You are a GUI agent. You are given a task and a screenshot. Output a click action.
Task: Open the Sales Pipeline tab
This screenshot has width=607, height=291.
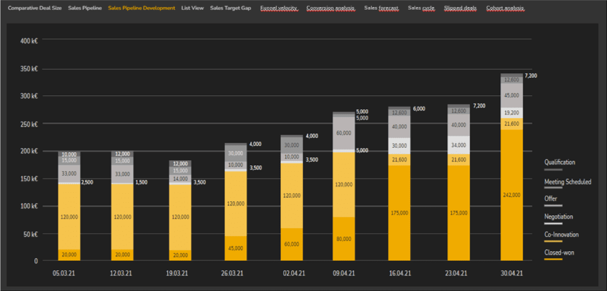click(x=85, y=8)
